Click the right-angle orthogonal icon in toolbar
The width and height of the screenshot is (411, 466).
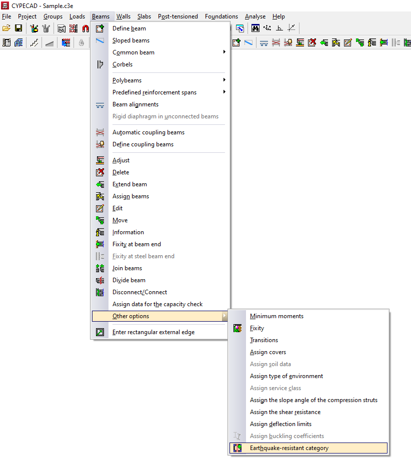(x=279, y=28)
